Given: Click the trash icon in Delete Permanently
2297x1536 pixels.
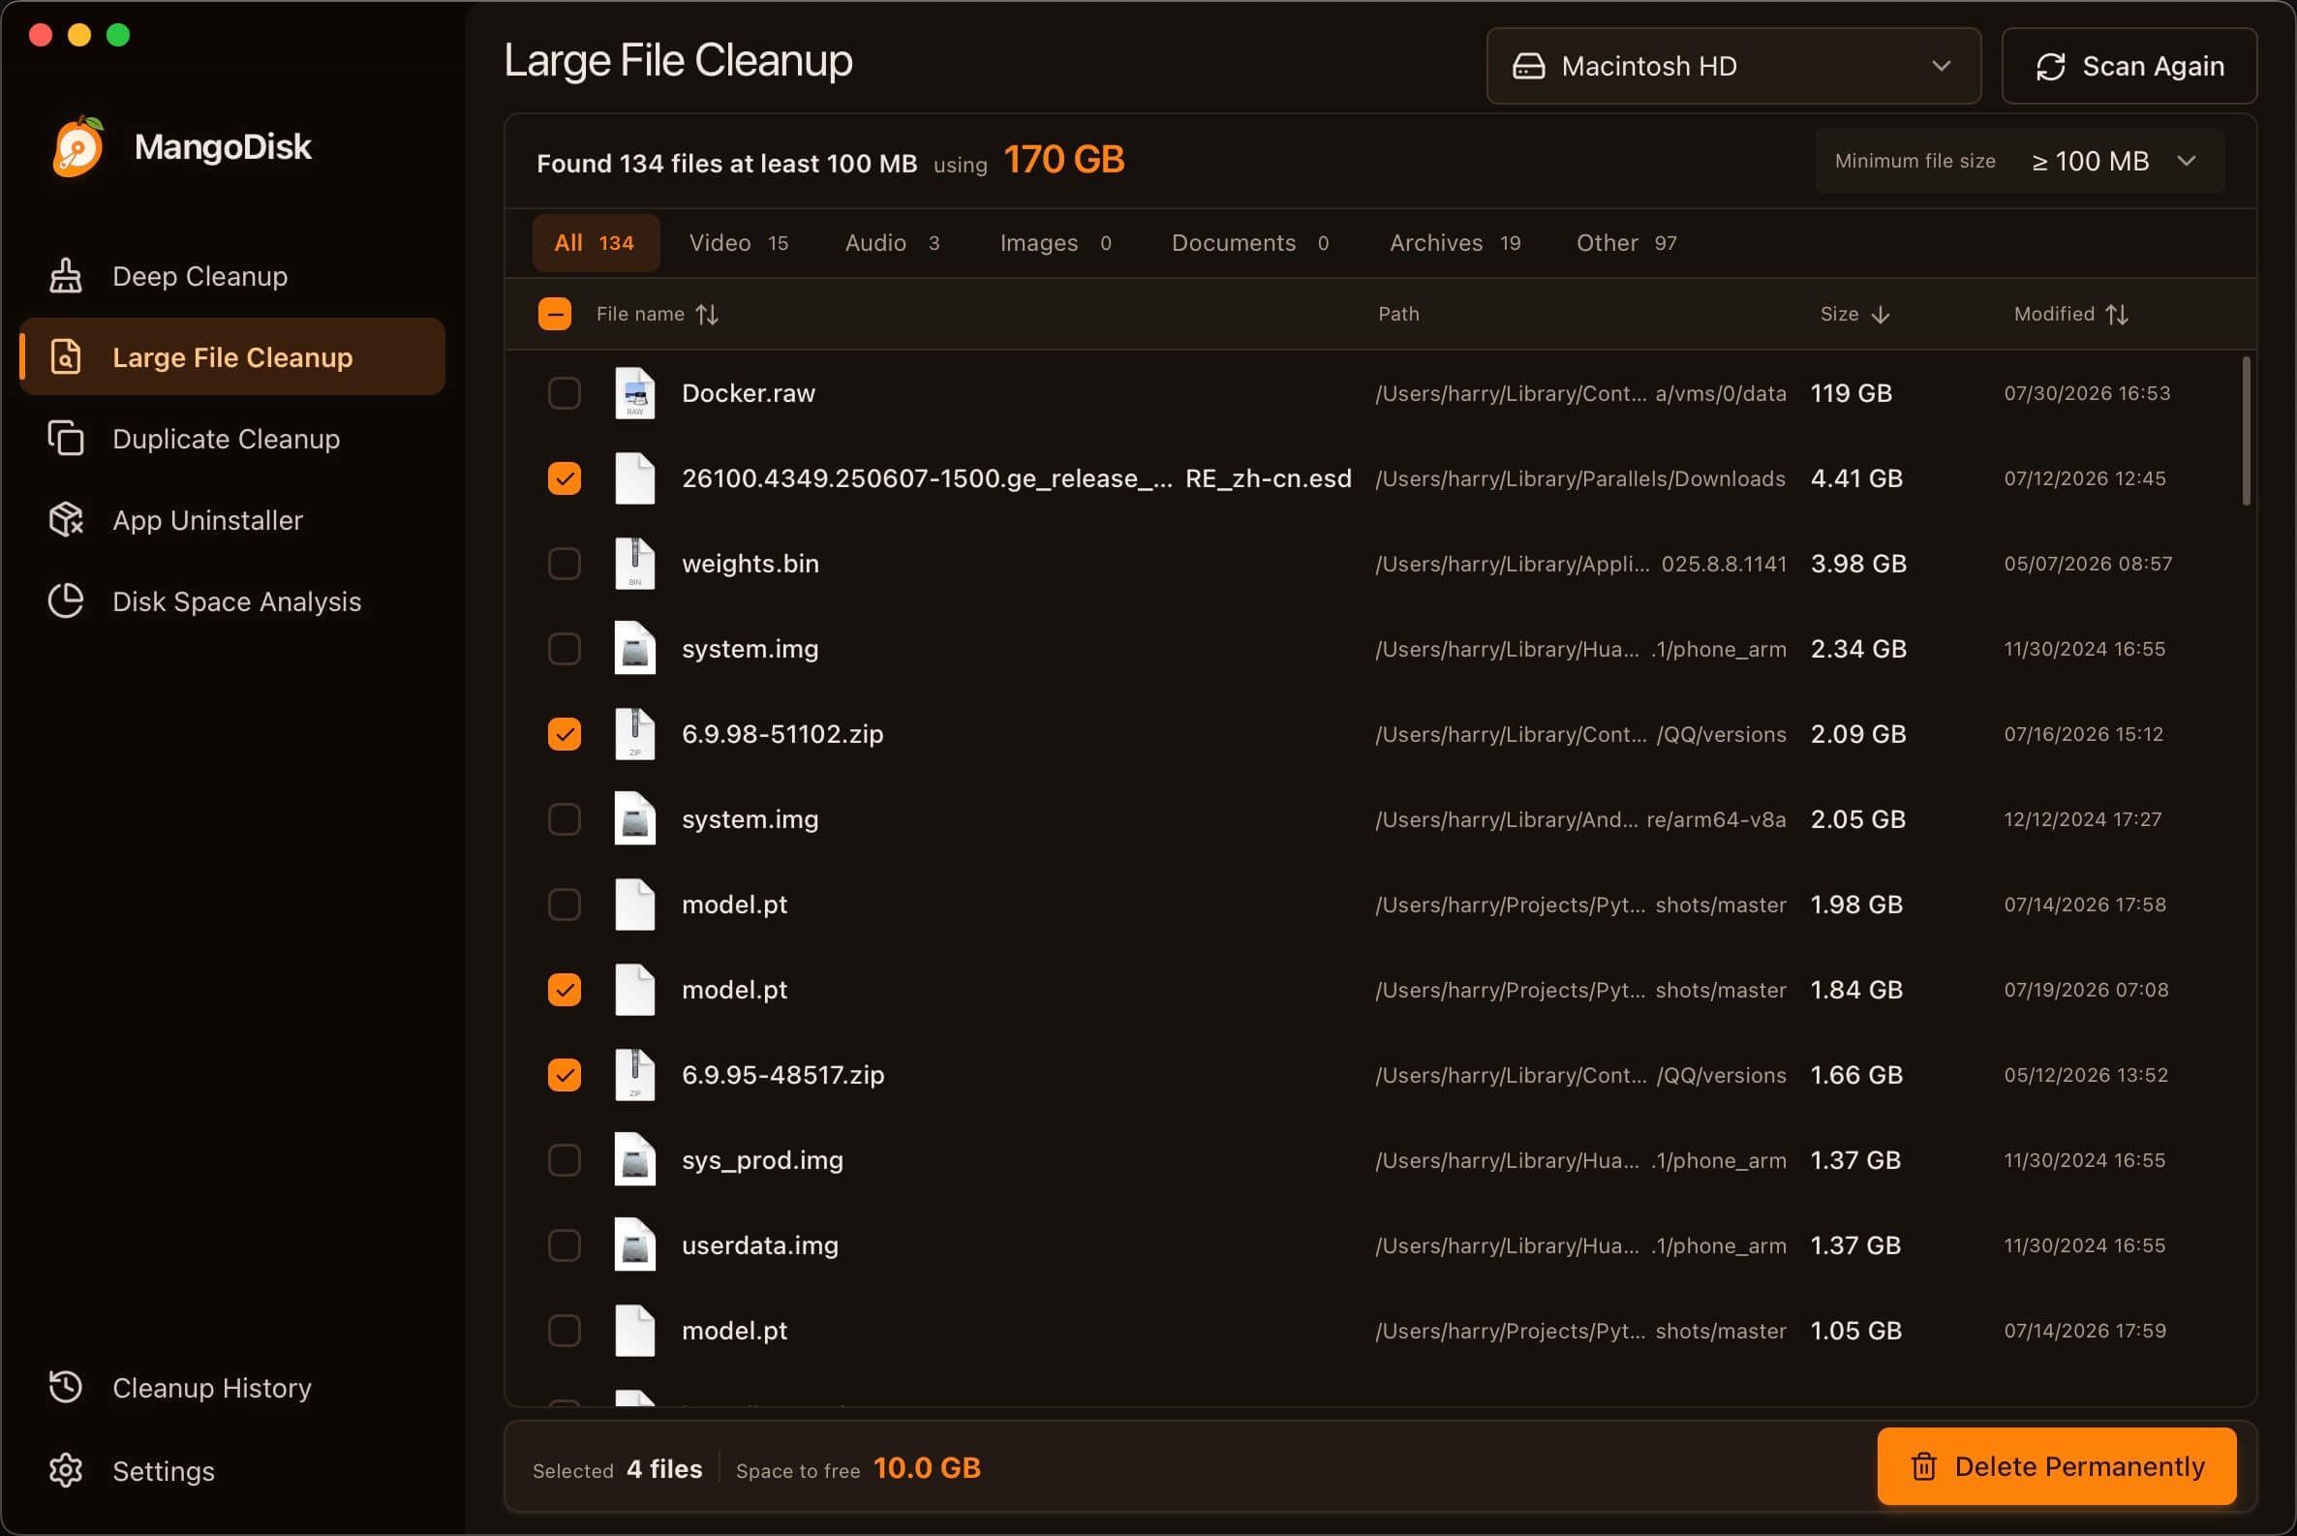Looking at the screenshot, I should click(1923, 1466).
